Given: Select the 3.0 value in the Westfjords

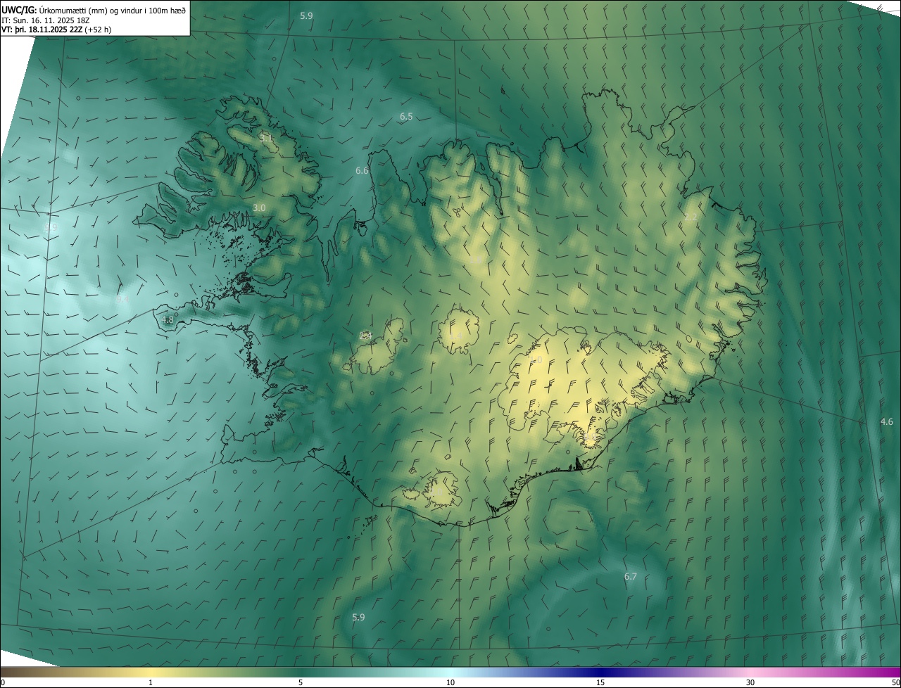Looking at the screenshot, I should click(259, 208).
